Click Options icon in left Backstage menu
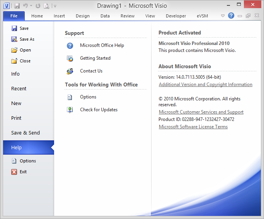Viewport: 264px width, 219px height. pyautogui.click(x=14, y=161)
